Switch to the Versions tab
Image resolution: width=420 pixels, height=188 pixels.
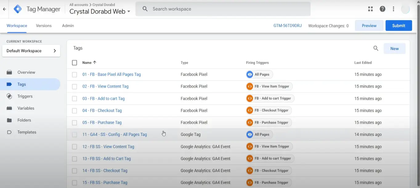pyautogui.click(x=44, y=26)
